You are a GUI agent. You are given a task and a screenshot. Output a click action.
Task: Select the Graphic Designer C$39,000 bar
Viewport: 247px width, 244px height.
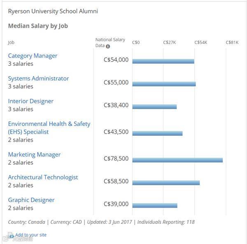(155, 205)
